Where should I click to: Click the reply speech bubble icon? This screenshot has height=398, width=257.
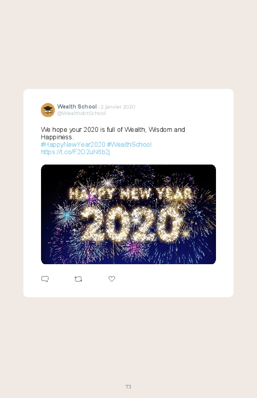45,279
